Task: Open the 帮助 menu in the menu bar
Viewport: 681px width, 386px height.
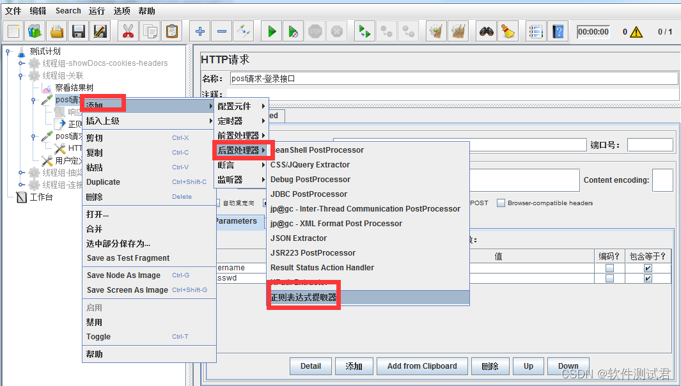Action: pos(147,11)
